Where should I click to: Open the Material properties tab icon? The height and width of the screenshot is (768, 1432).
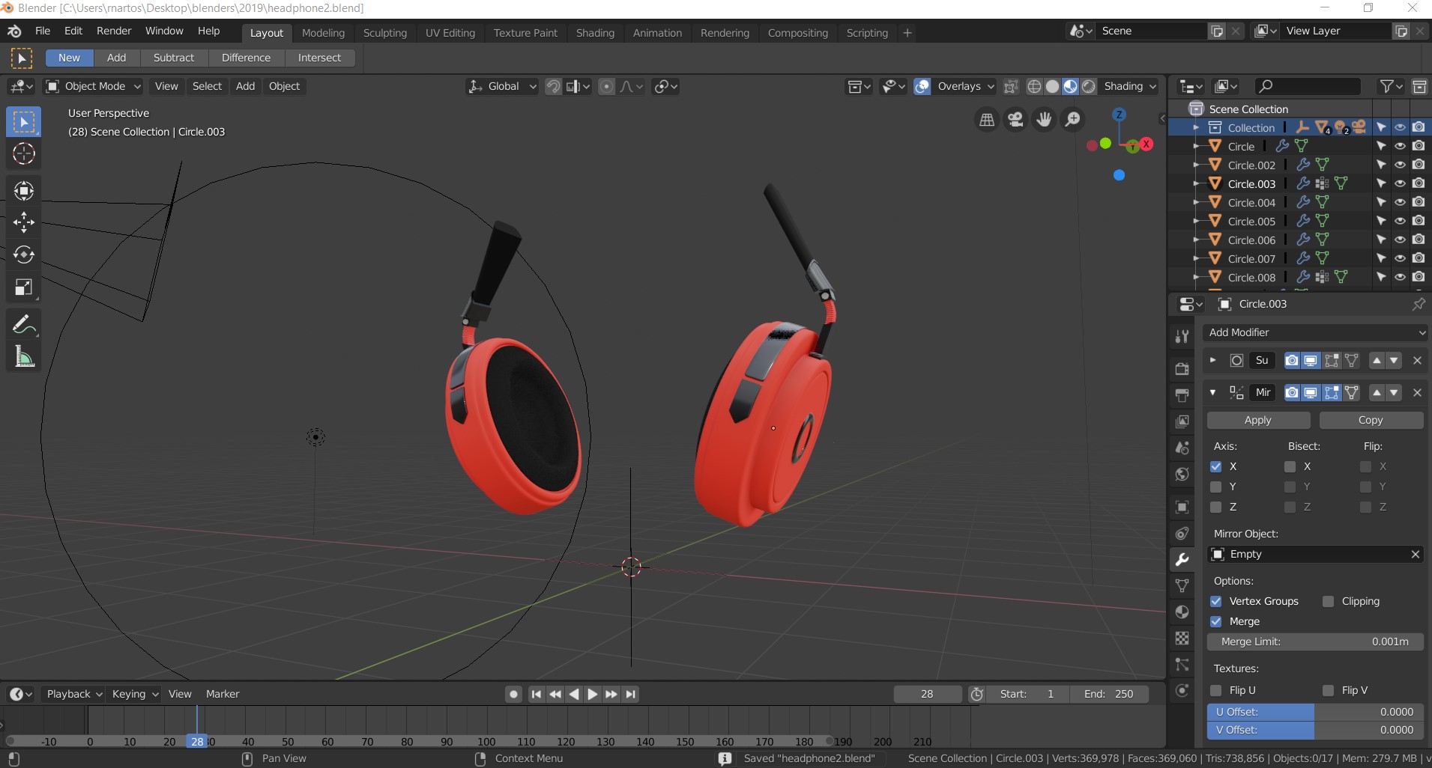click(1182, 612)
